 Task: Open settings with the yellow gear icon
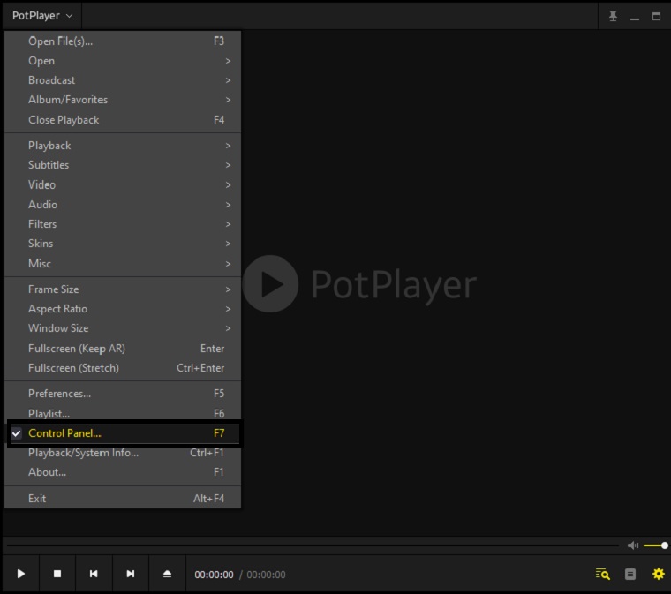click(658, 574)
